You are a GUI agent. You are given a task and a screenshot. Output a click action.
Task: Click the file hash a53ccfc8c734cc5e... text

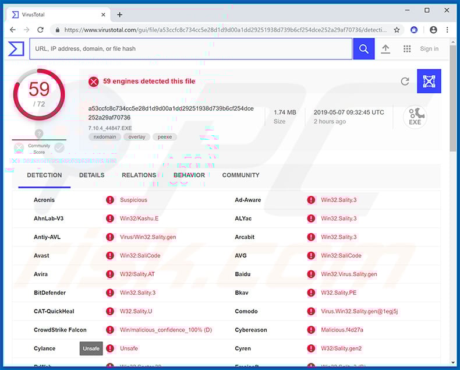[171, 113]
